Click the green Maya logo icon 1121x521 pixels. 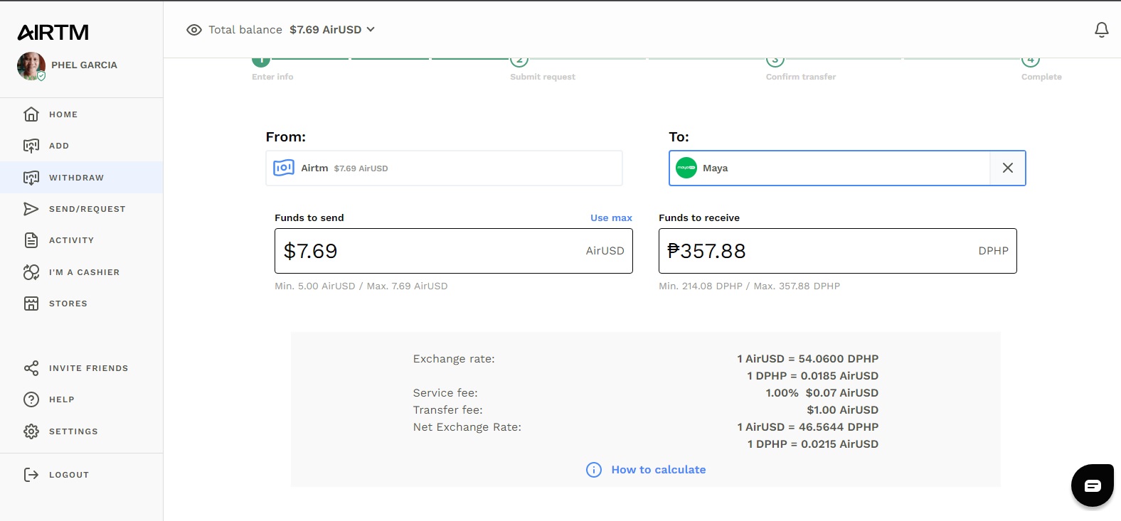686,168
